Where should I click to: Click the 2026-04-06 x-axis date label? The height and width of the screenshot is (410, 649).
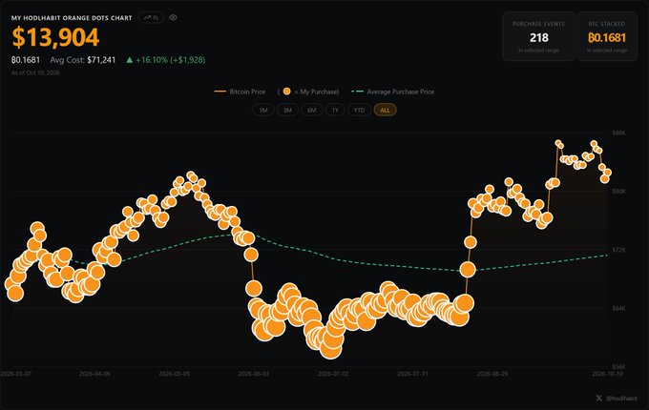[x=94, y=374]
